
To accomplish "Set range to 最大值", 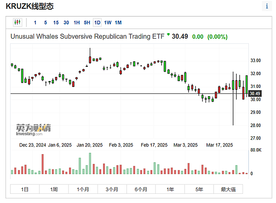I will (x=228, y=189).
